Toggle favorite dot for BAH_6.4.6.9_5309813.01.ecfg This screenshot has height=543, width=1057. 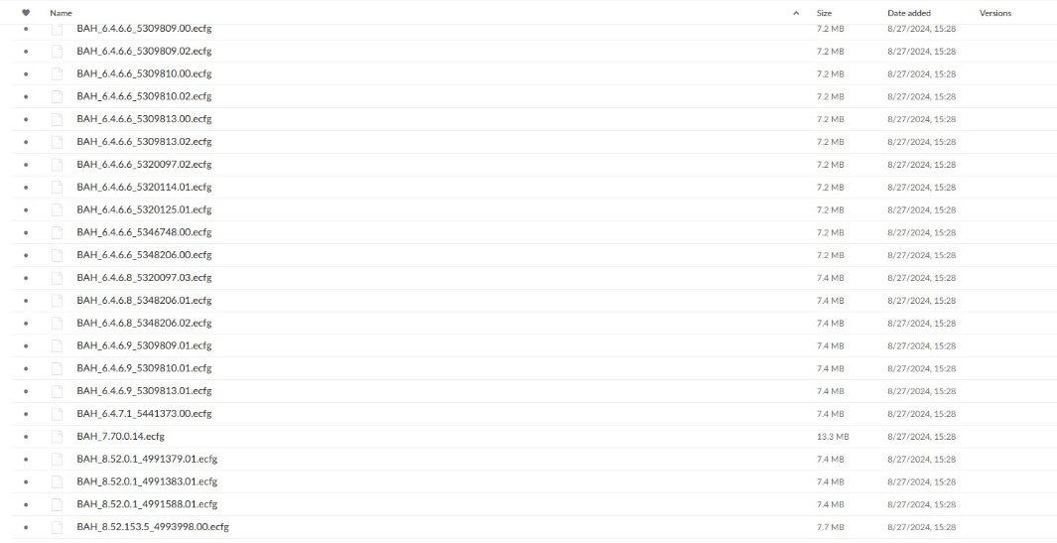click(26, 391)
